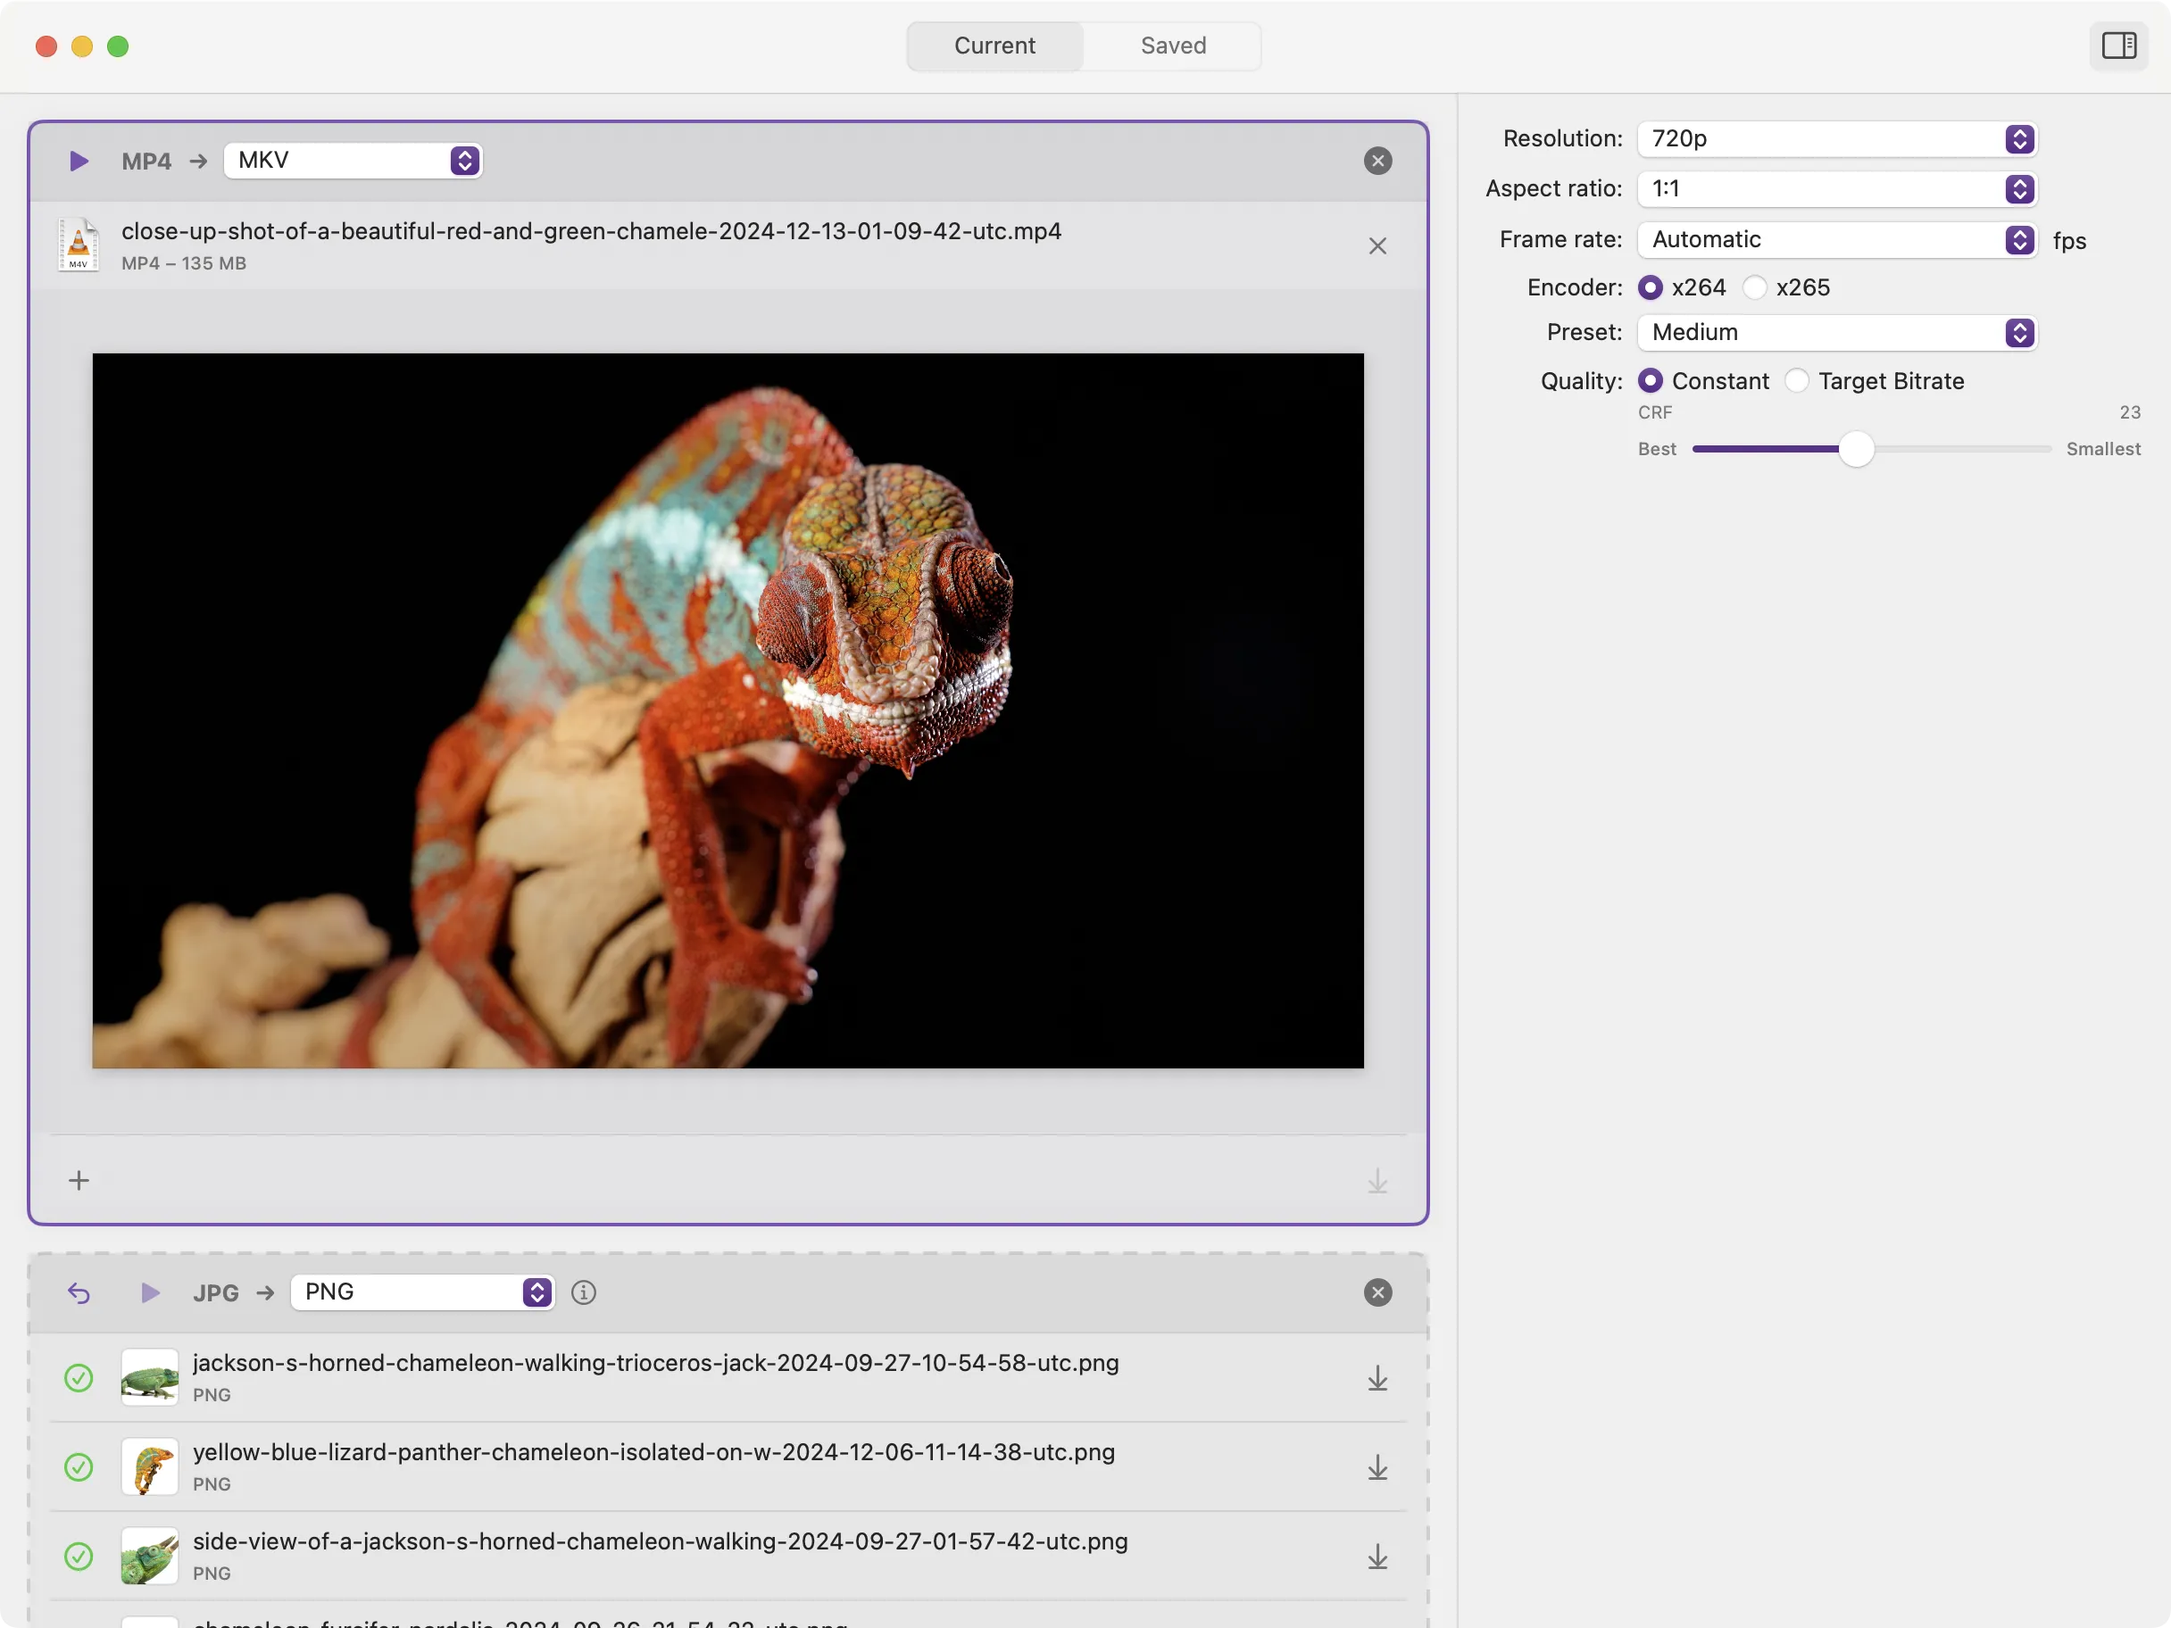Open the Preset dropdown showing Medium
2171x1628 pixels.
coord(1836,333)
